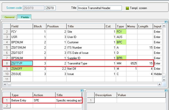
Task: Click the green BPC type cell
Action: (x=121, y=42)
